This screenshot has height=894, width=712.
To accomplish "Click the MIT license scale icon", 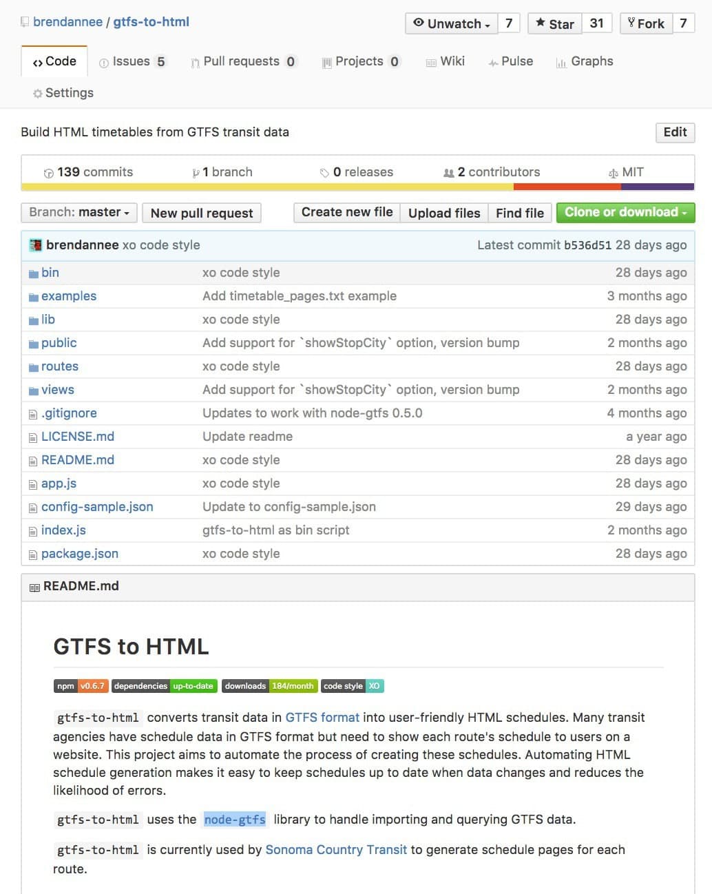I will tap(614, 173).
